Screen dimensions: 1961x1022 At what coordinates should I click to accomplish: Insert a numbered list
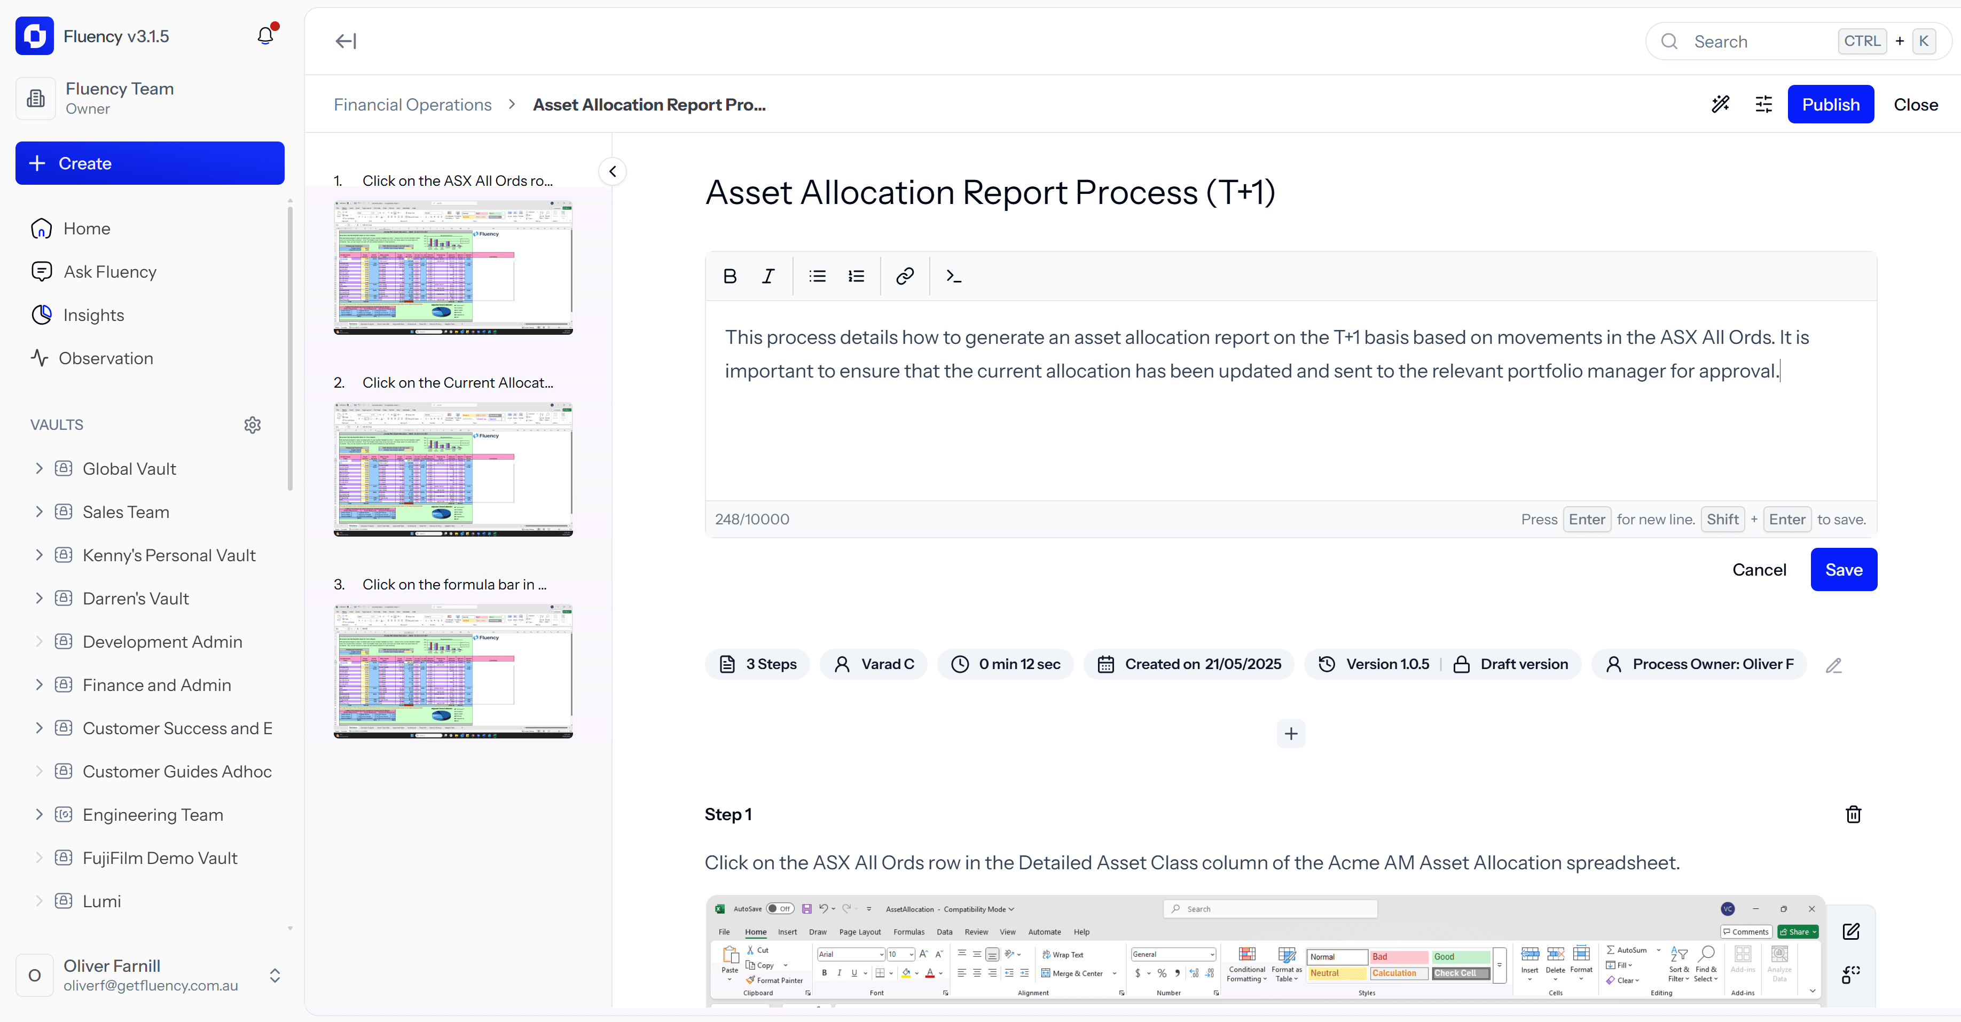[857, 276]
